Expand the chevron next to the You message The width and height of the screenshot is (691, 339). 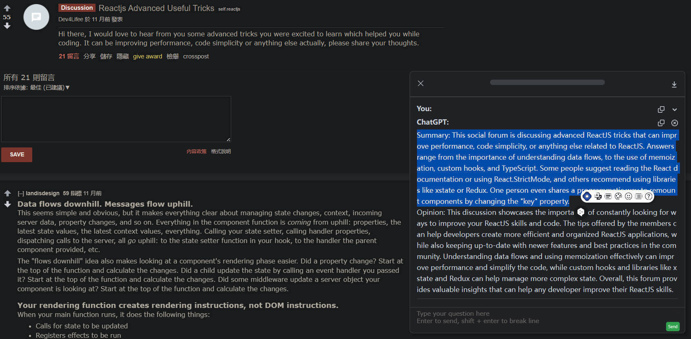(674, 109)
